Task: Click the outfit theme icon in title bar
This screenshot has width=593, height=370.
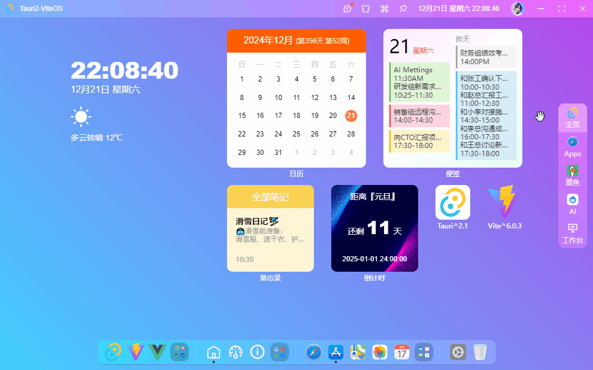Action: click(365, 9)
